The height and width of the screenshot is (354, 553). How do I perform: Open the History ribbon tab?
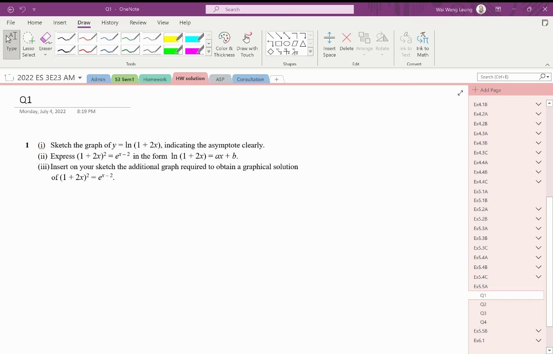(x=110, y=23)
